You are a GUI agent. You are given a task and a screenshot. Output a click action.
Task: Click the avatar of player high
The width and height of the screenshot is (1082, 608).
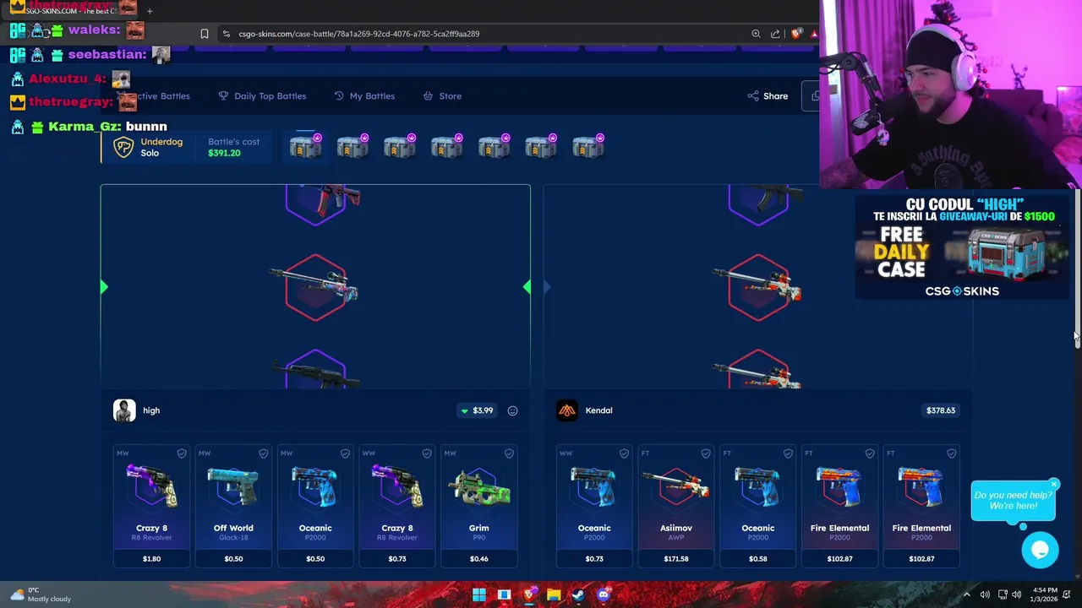(124, 410)
